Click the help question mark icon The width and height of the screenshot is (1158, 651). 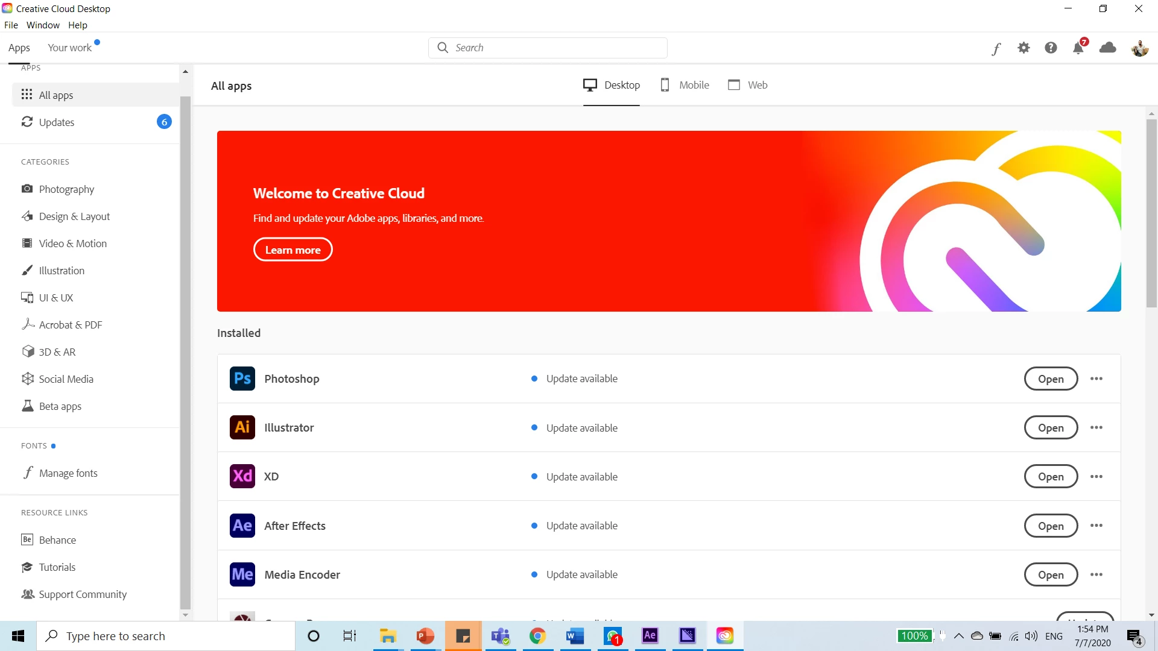(x=1051, y=48)
